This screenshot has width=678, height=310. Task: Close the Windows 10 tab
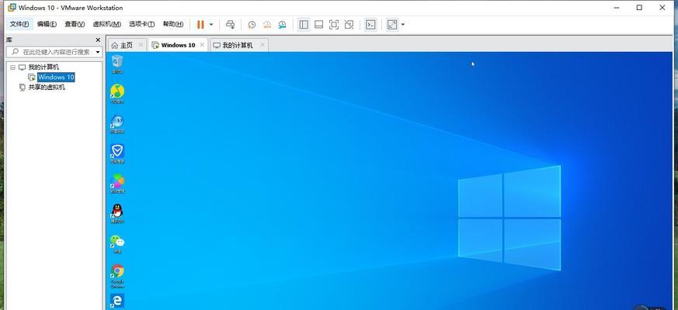(x=202, y=45)
